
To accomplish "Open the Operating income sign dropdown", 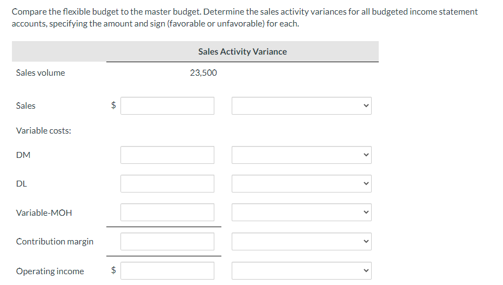I will (302, 270).
